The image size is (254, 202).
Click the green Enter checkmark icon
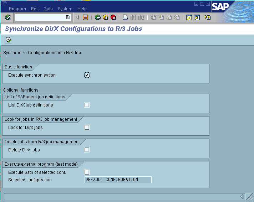pos(8,17)
